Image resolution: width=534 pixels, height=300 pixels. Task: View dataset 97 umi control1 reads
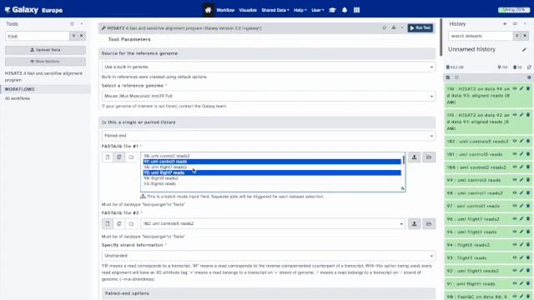click(x=515, y=206)
